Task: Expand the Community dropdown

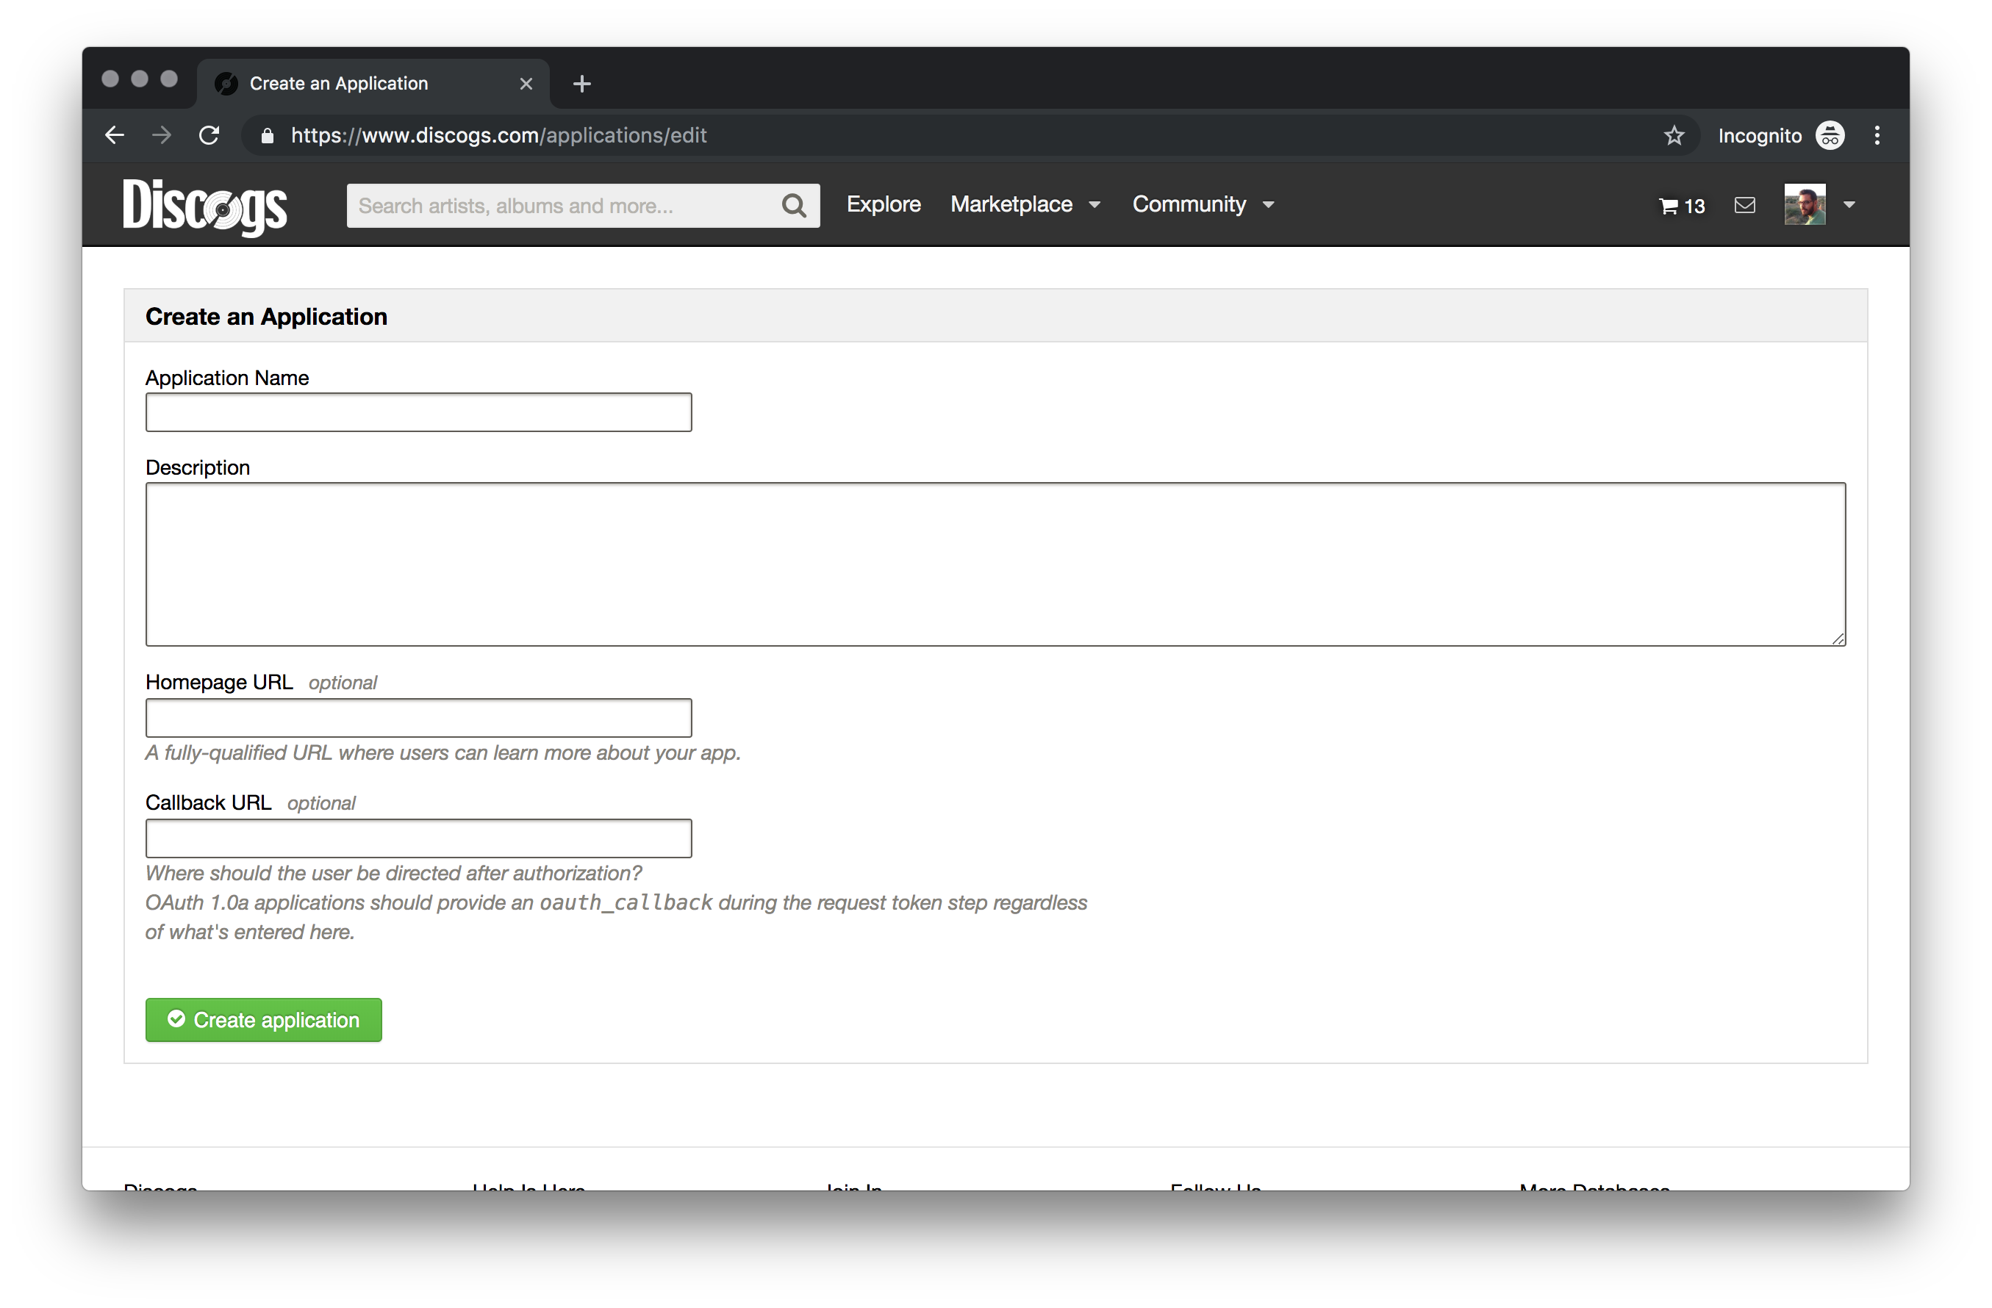Action: 1203,204
